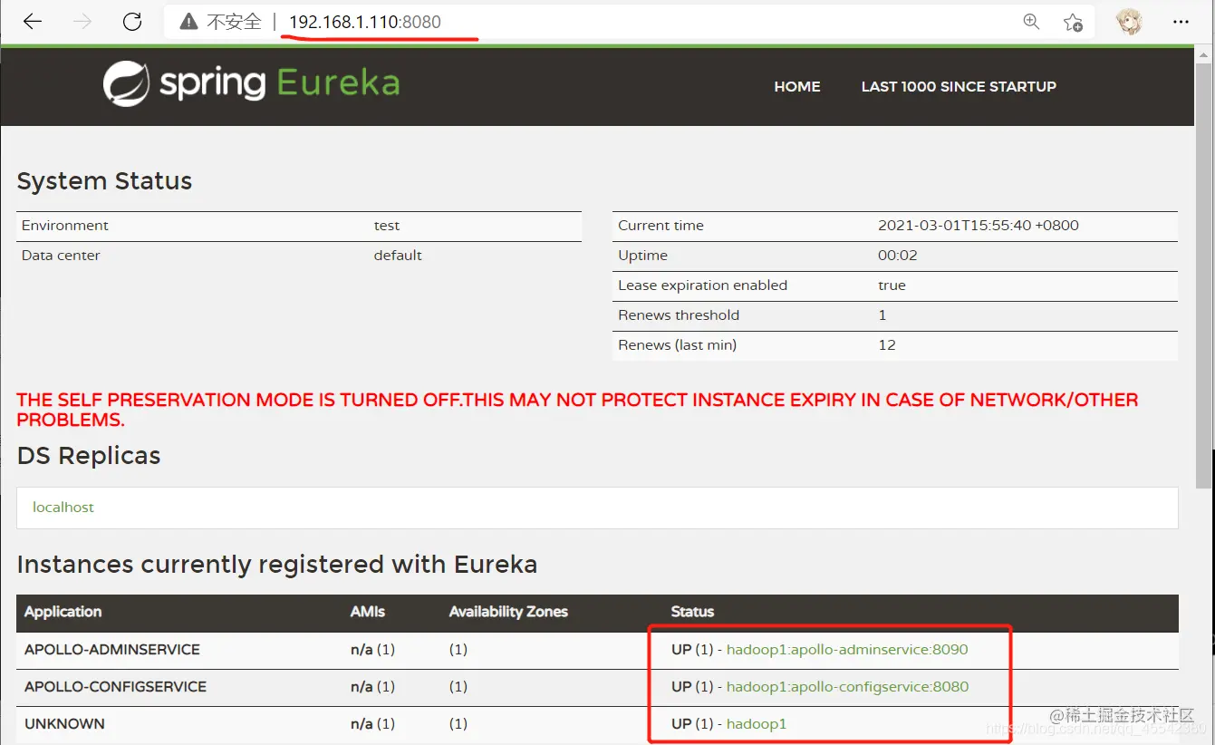Image resolution: width=1215 pixels, height=745 pixels.
Task: Click the not-secure warning triangle icon
Action: pyautogui.click(x=188, y=22)
